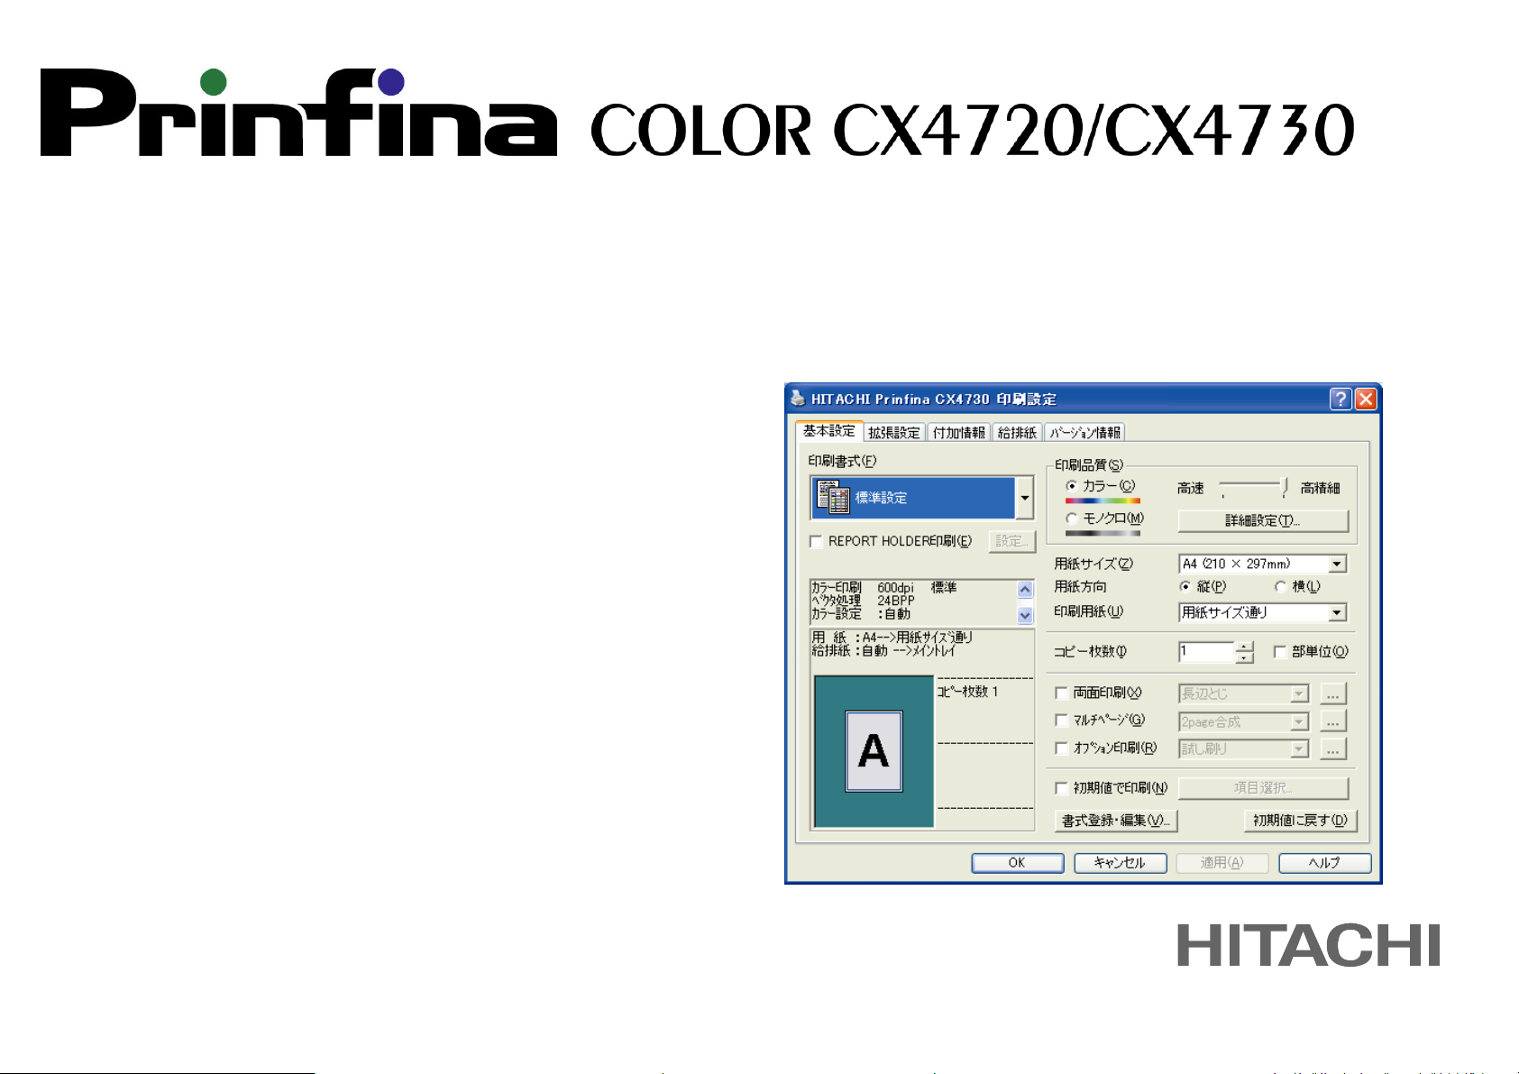Click the disabled 設定... button

coord(1012,541)
